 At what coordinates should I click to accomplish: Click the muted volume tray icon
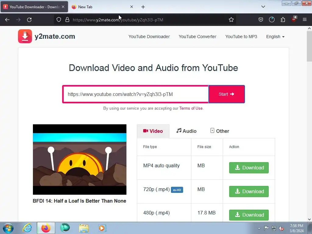click(281, 229)
